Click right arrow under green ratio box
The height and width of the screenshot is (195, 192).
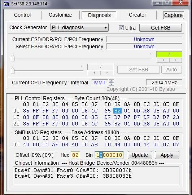click(x=175, y=60)
